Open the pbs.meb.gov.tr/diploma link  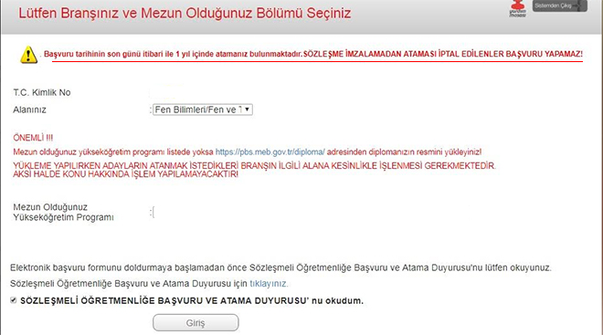(x=270, y=152)
